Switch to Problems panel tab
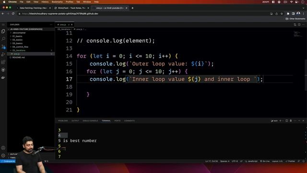 coord(63,121)
